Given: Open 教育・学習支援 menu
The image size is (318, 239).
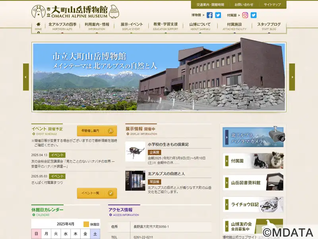Looking at the screenshot, I should pyautogui.click(x=165, y=26).
